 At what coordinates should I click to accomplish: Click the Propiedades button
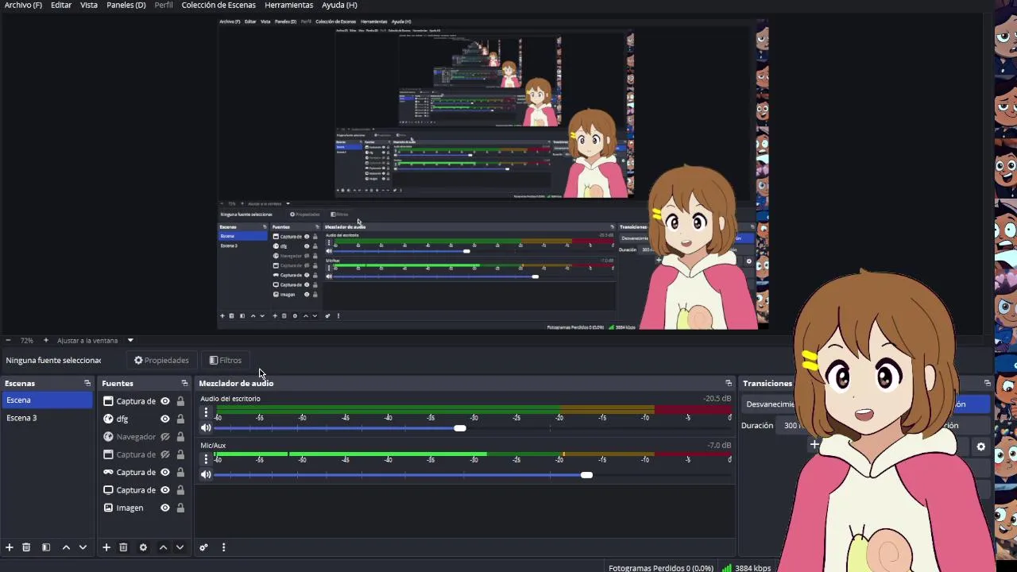161,361
